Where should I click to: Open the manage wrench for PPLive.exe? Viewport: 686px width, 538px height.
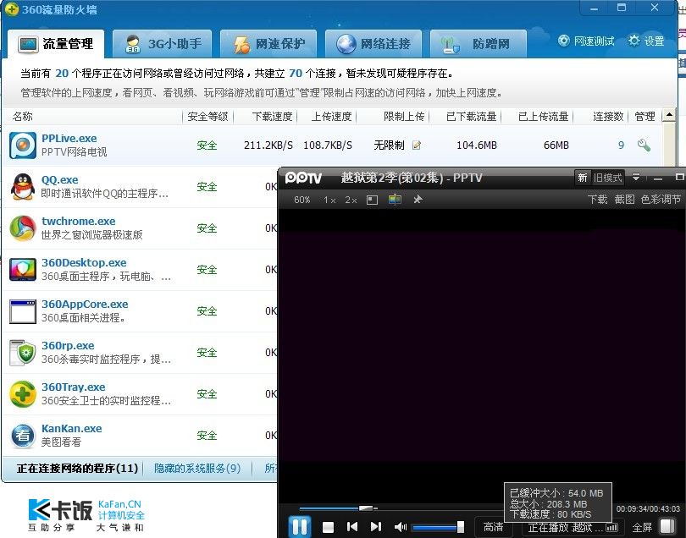(x=644, y=145)
